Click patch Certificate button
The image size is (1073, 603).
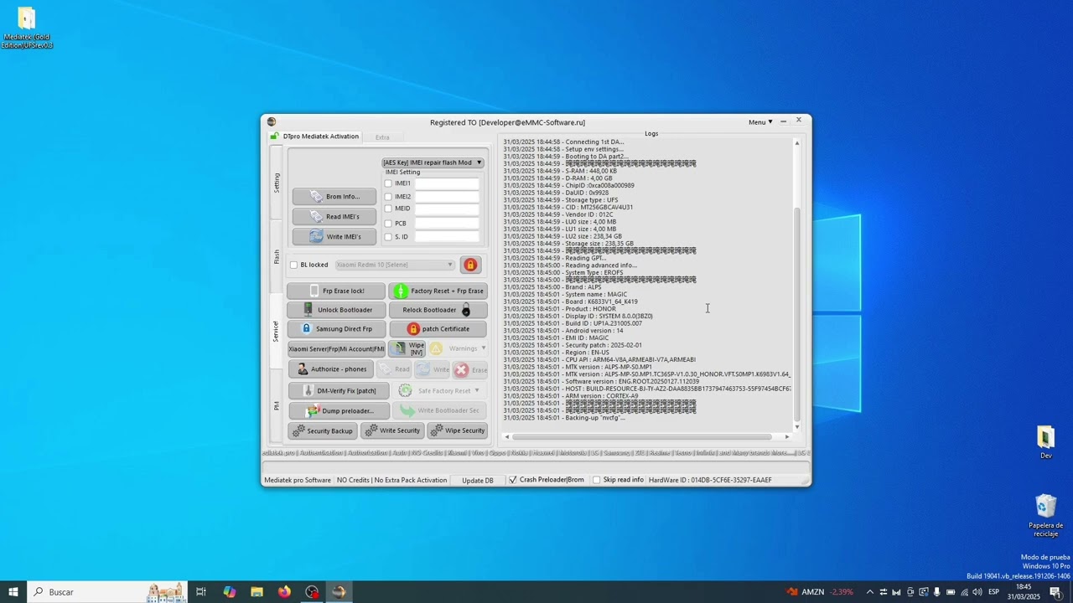click(438, 328)
